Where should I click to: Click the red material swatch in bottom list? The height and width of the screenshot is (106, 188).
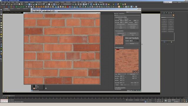click(x=34, y=88)
